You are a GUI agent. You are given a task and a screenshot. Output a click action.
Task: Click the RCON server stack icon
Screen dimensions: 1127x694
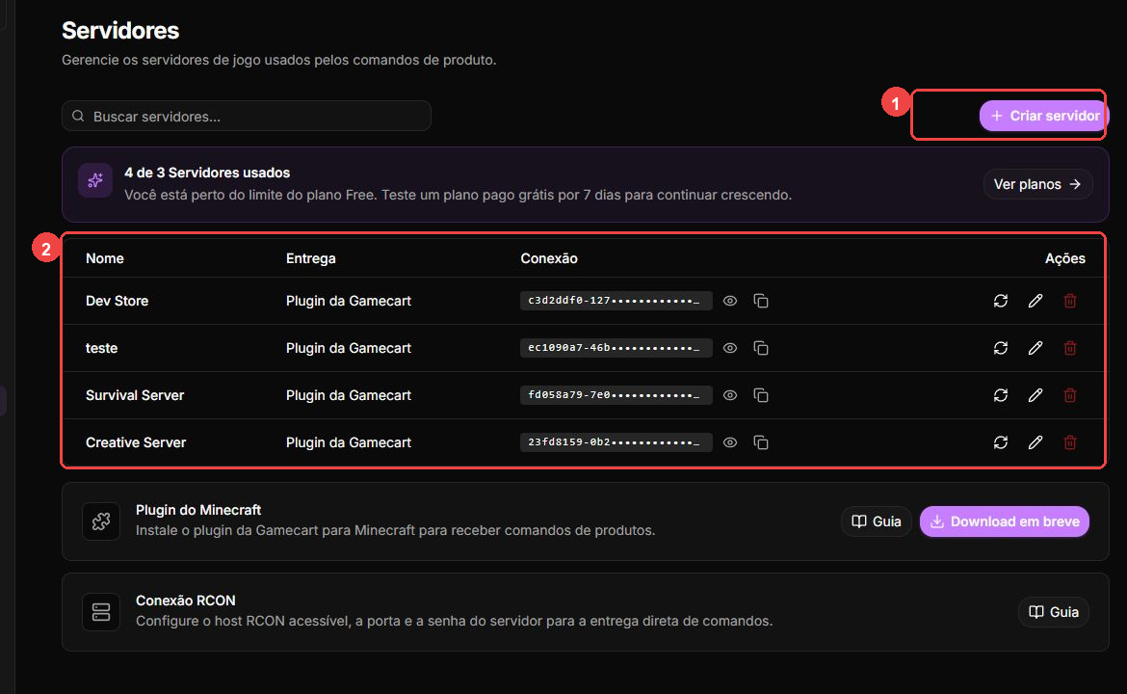[x=100, y=612]
